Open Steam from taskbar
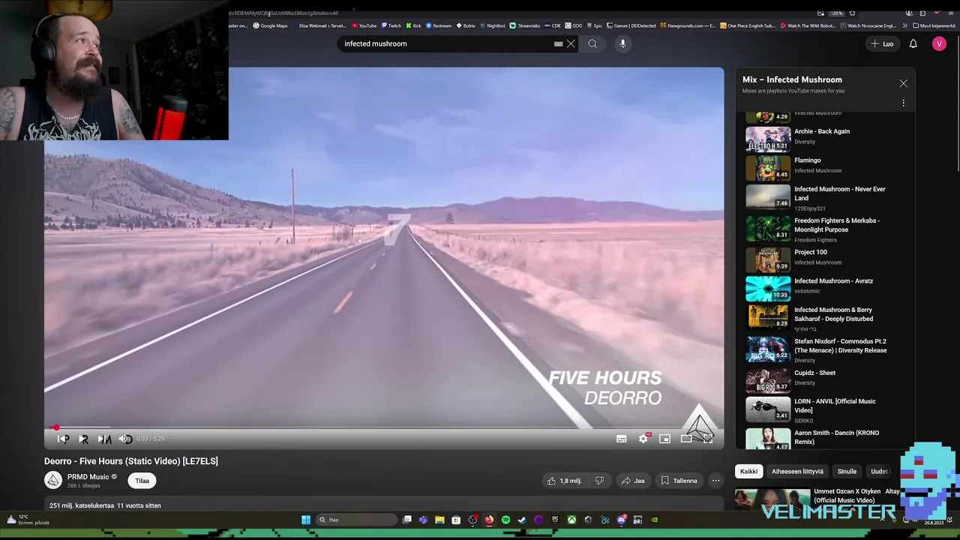960x540 pixels. (522, 520)
